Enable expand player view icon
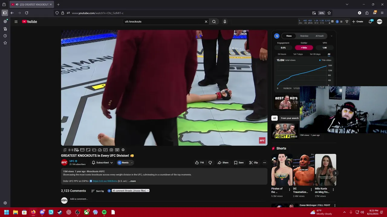This screenshot has height=217, width=387. pyautogui.click(x=88, y=150)
